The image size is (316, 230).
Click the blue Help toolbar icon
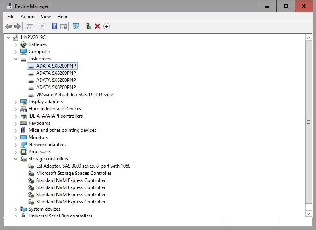click(x=54, y=26)
